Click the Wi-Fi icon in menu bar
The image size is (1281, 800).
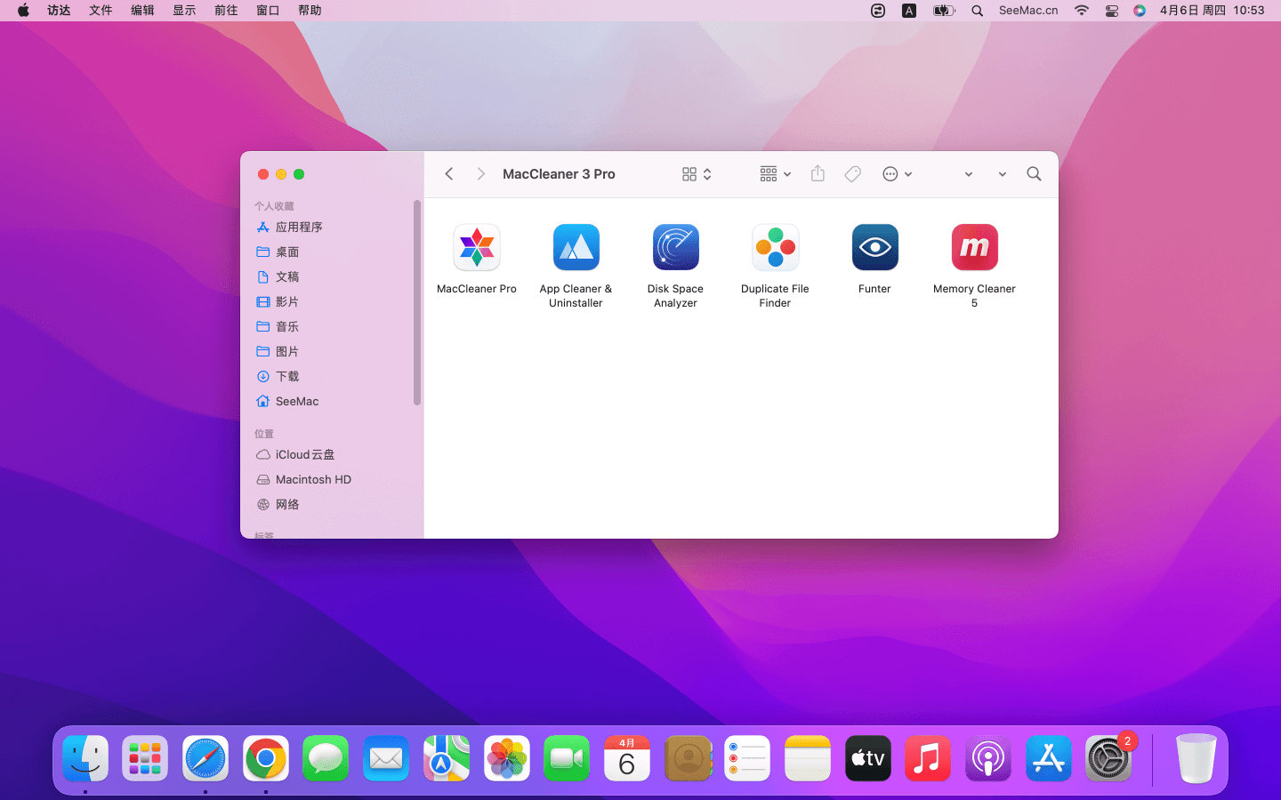(1082, 11)
